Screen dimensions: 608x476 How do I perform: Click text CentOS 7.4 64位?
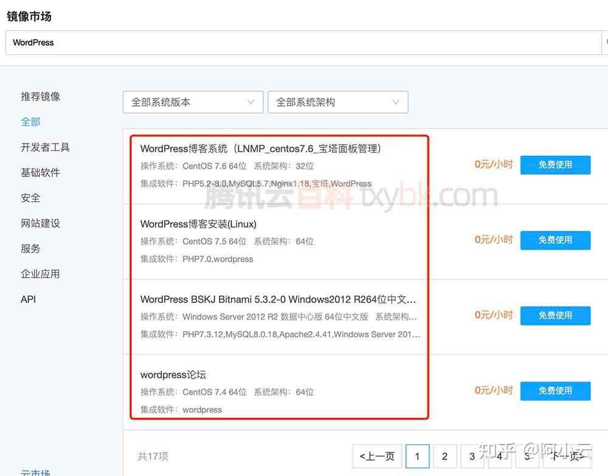215,392
